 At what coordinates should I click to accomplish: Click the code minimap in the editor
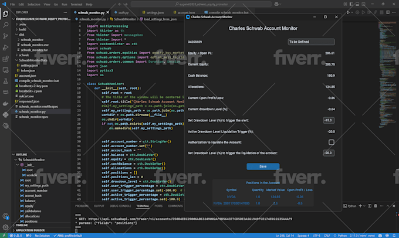387,74
